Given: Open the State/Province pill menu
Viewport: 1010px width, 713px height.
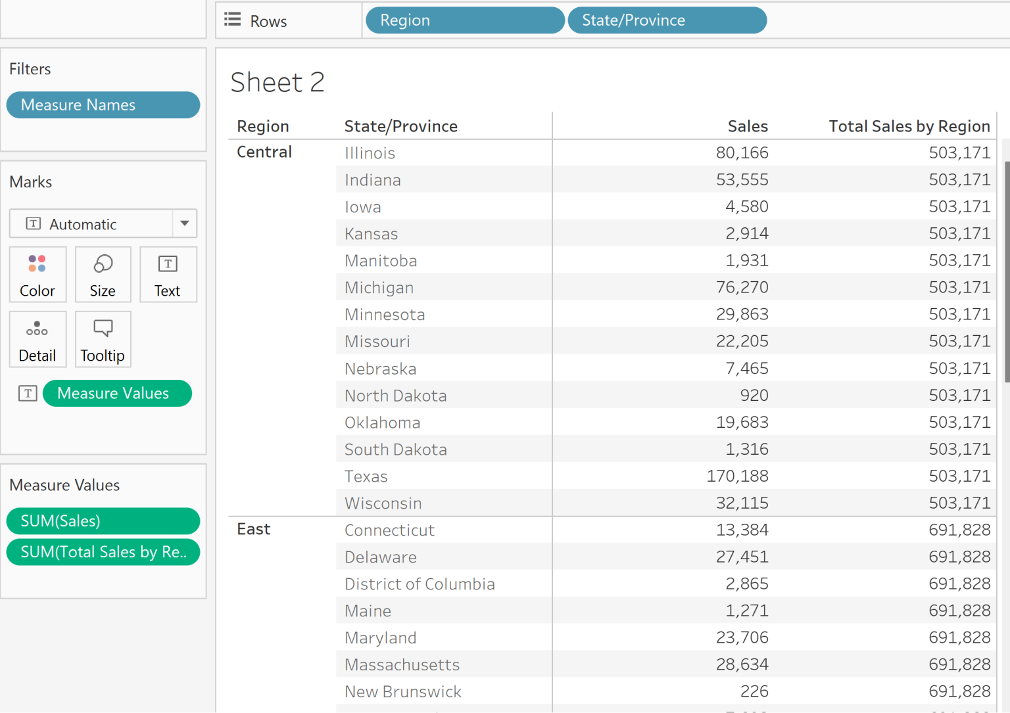Looking at the screenshot, I should (x=666, y=20).
